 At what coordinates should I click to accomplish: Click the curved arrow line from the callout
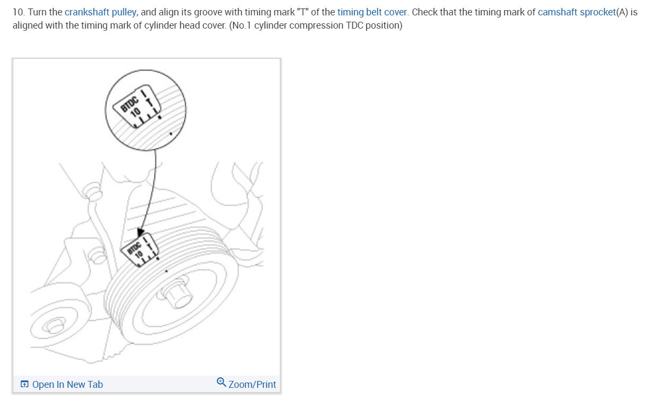point(150,191)
